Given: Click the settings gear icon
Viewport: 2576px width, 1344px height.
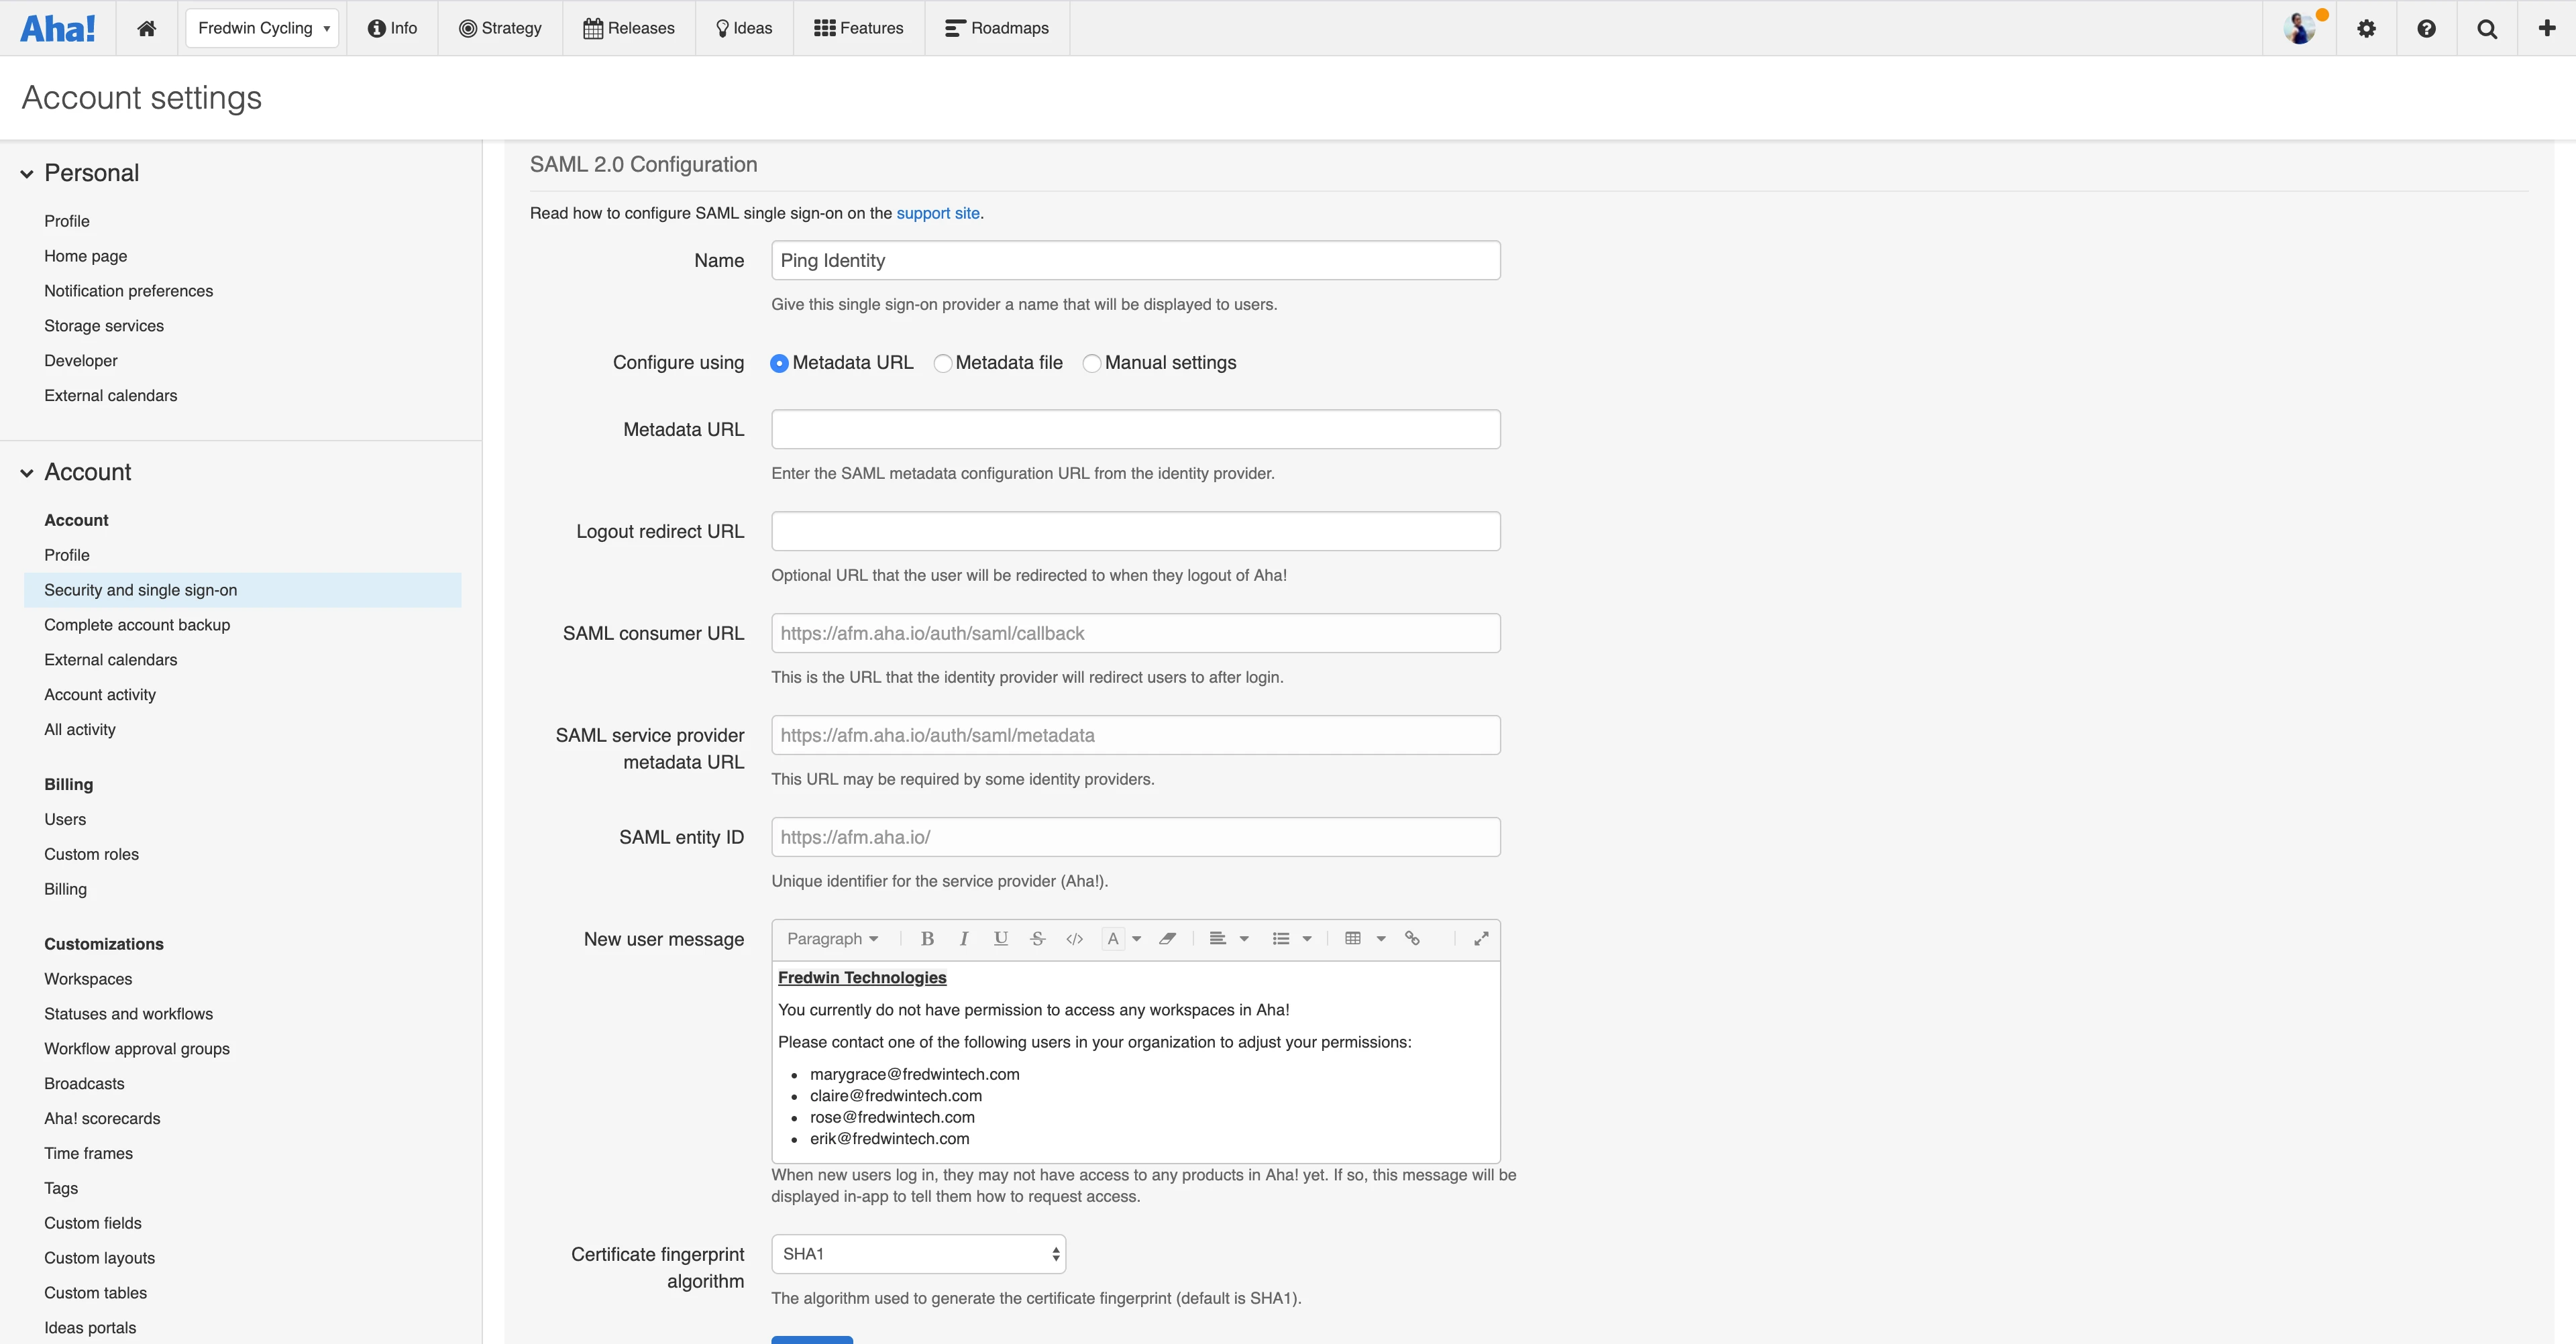Looking at the screenshot, I should (x=2367, y=27).
